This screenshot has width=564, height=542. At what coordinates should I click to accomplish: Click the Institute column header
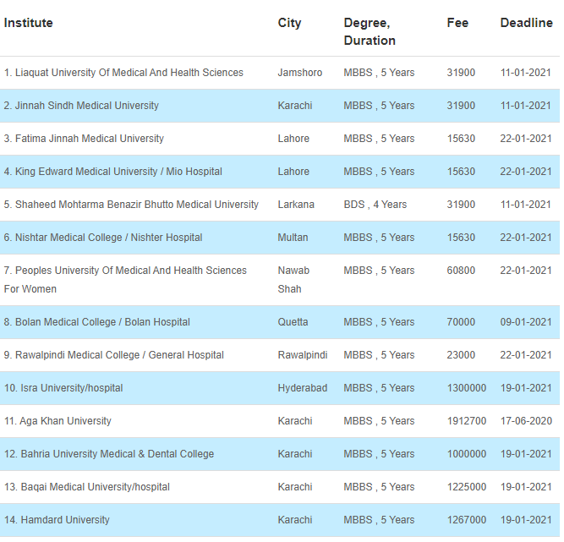coord(29,23)
